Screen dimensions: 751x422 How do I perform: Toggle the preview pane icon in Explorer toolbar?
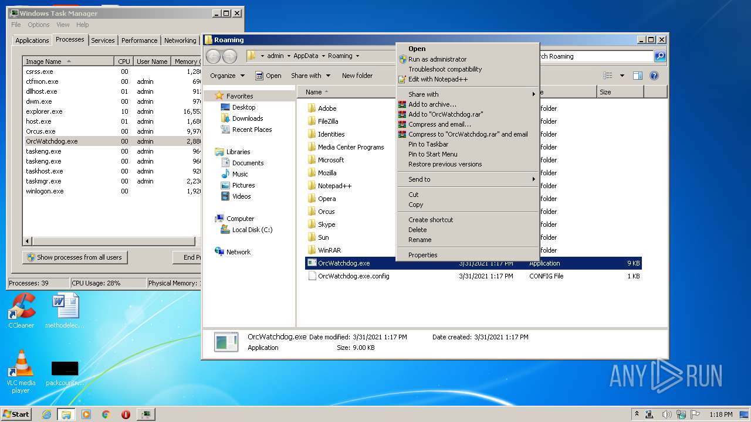tap(638, 76)
